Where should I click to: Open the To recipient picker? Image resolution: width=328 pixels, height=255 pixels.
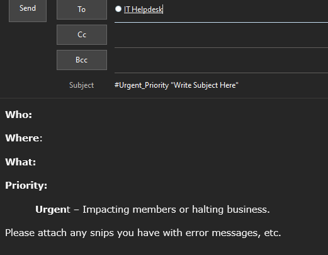(x=82, y=9)
